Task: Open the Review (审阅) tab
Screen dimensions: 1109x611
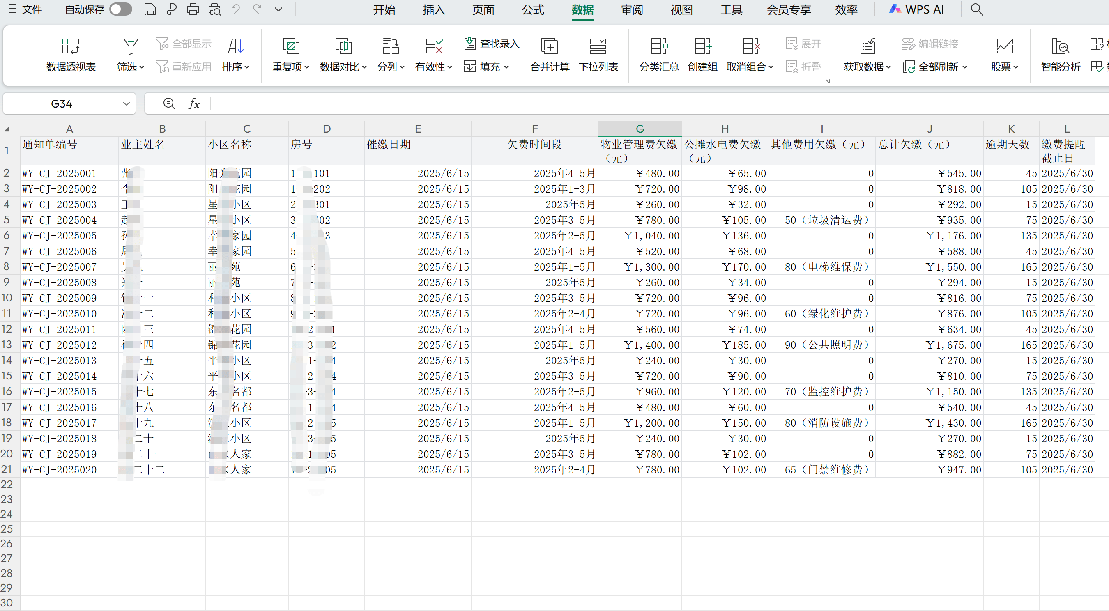Action: 632,9
